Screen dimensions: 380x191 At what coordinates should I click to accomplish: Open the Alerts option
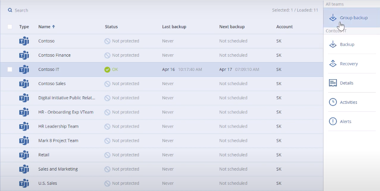(352, 121)
